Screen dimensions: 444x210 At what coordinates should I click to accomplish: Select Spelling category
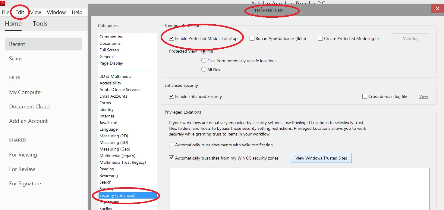tap(107, 208)
